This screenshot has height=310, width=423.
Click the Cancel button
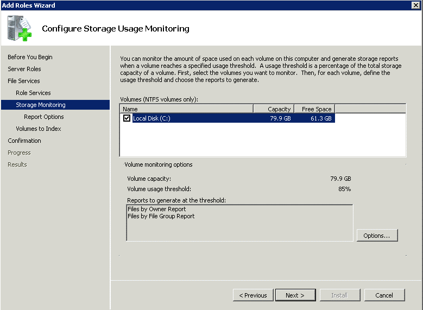pos(384,295)
